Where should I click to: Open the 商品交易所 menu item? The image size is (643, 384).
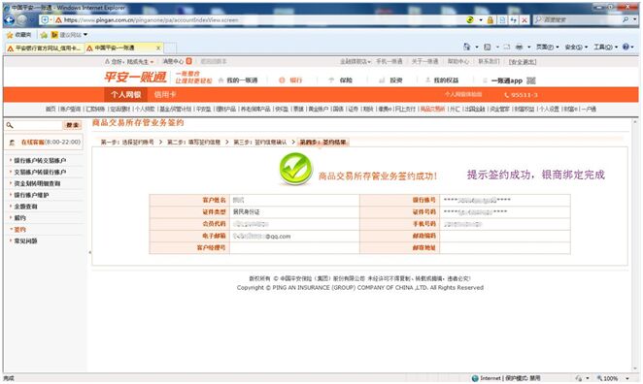coord(432,109)
